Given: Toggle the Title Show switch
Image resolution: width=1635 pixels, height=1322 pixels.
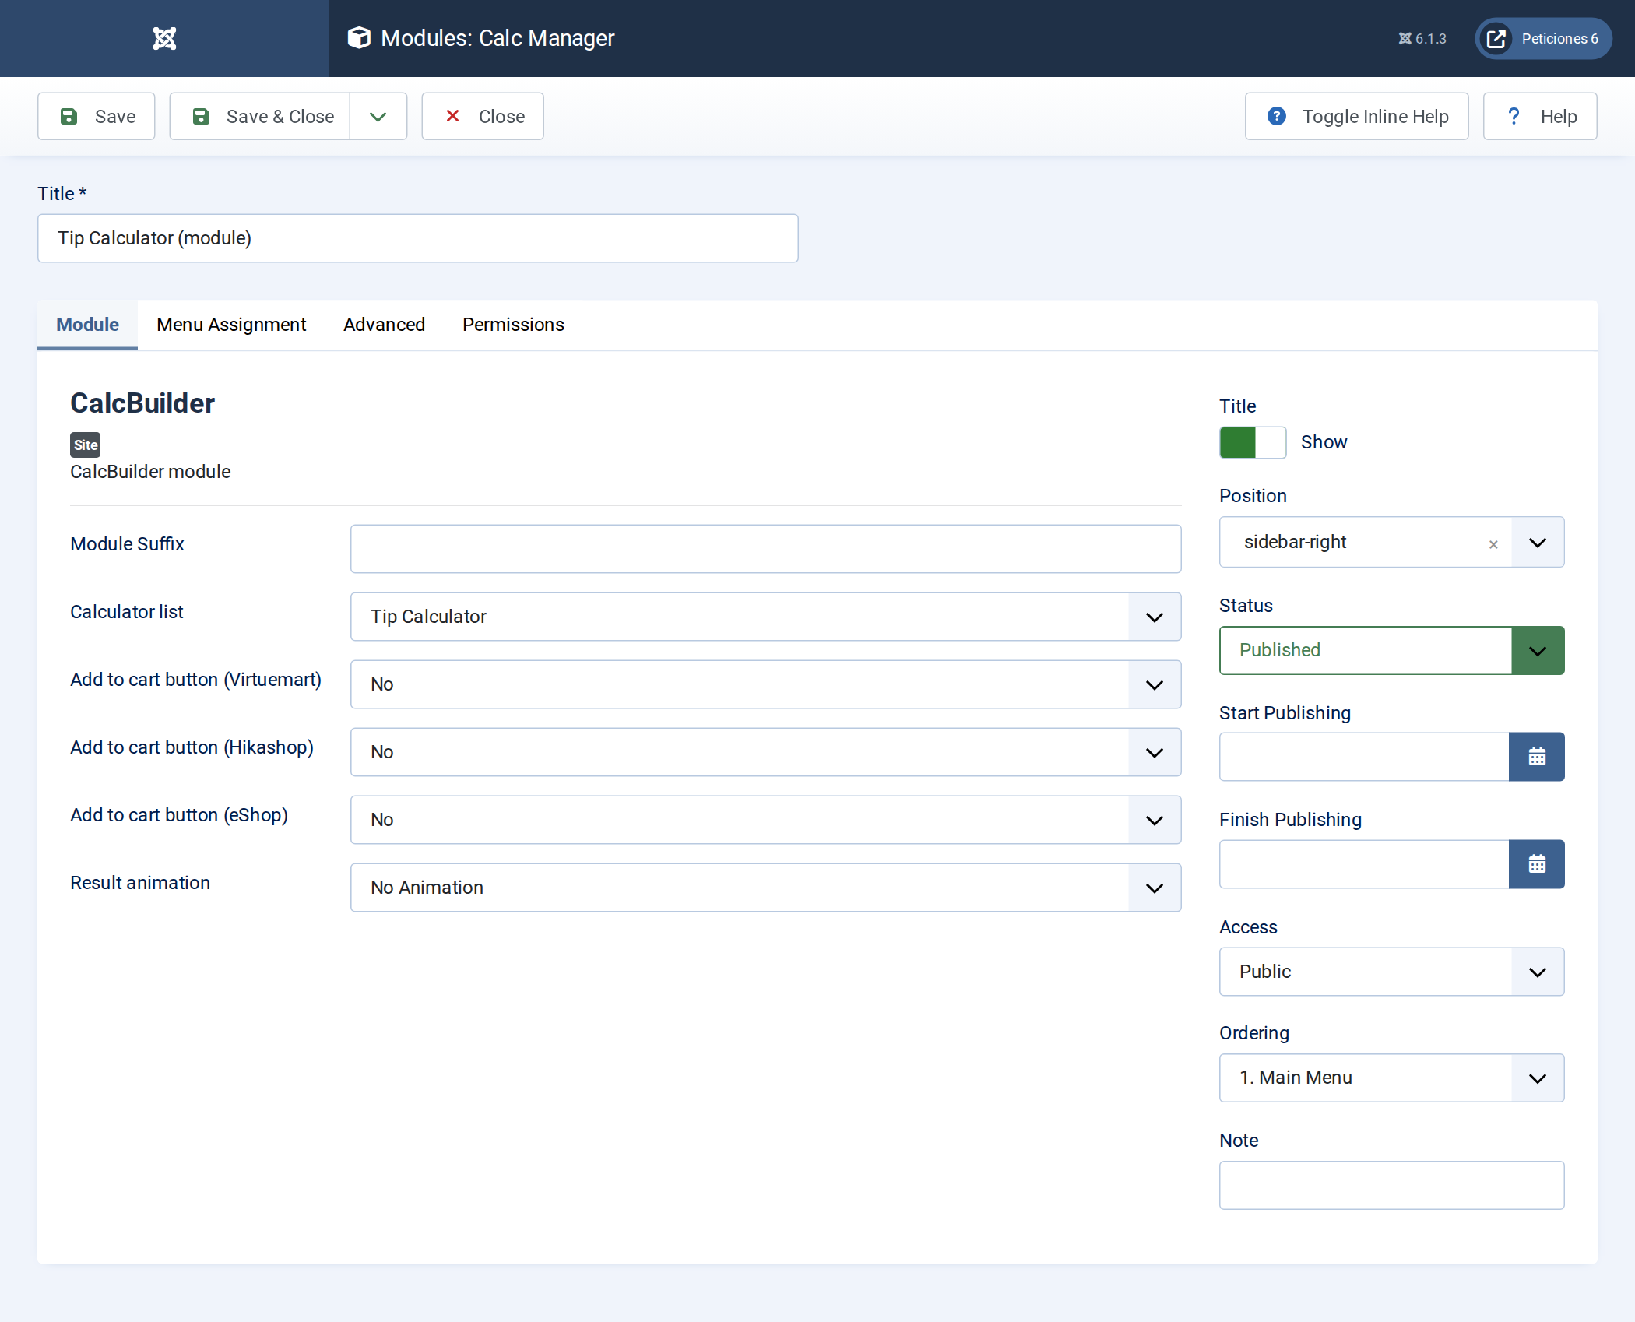Looking at the screenshot, I should coord(1253,442).
